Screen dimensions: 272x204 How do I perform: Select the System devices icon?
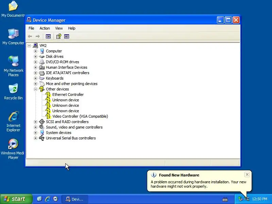tap(42, 133)
